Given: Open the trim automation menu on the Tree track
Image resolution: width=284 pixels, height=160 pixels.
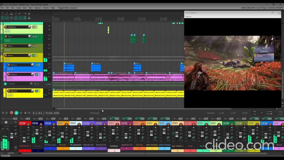Looking at the screenshot, I should 7,41.
